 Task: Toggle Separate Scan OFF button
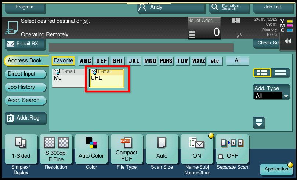pyautogui.click(x=232, y=150)
